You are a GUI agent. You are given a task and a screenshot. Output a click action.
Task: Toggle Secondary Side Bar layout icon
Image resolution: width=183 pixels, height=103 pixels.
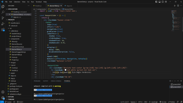163,2
